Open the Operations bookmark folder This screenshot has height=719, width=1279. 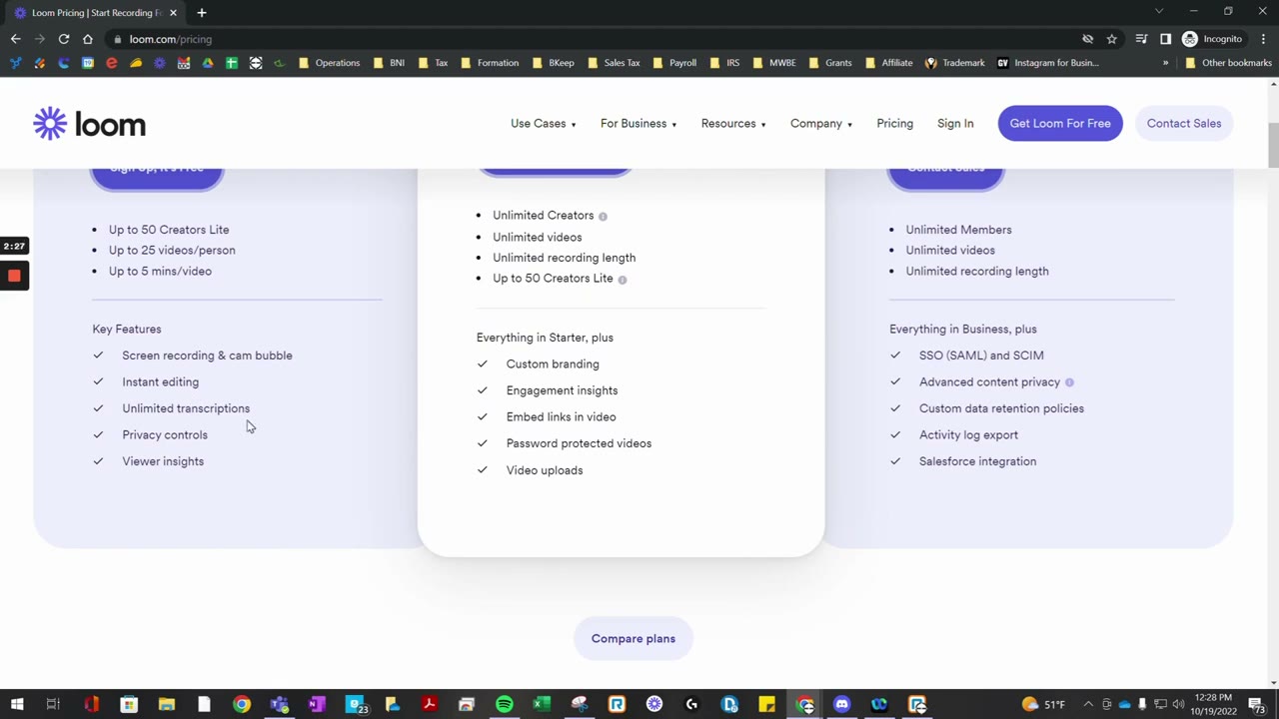(x=330, y=63)
